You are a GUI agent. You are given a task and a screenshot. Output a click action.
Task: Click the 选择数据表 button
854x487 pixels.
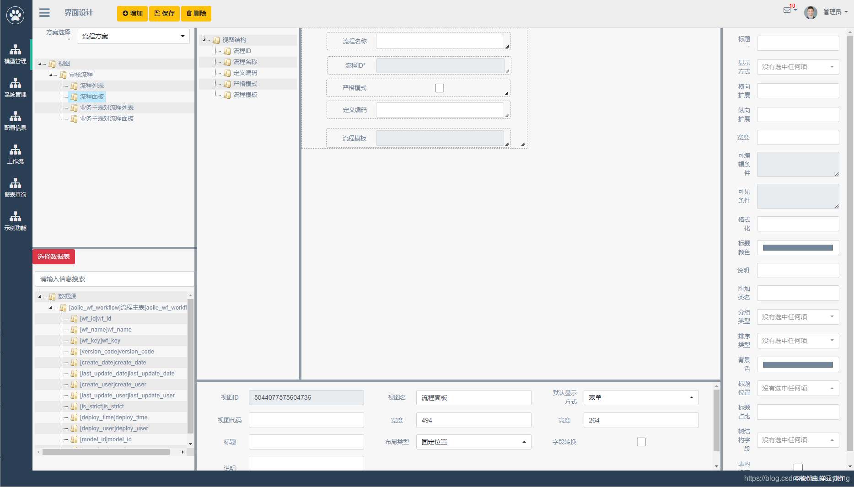(x=54, y=257)
